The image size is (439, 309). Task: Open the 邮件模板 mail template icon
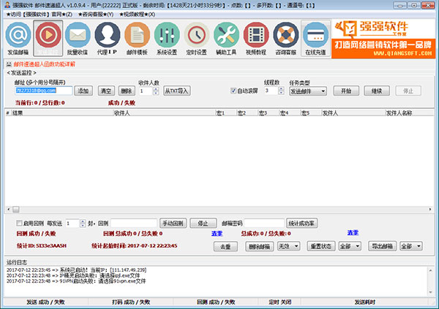(x=138, y=38)
